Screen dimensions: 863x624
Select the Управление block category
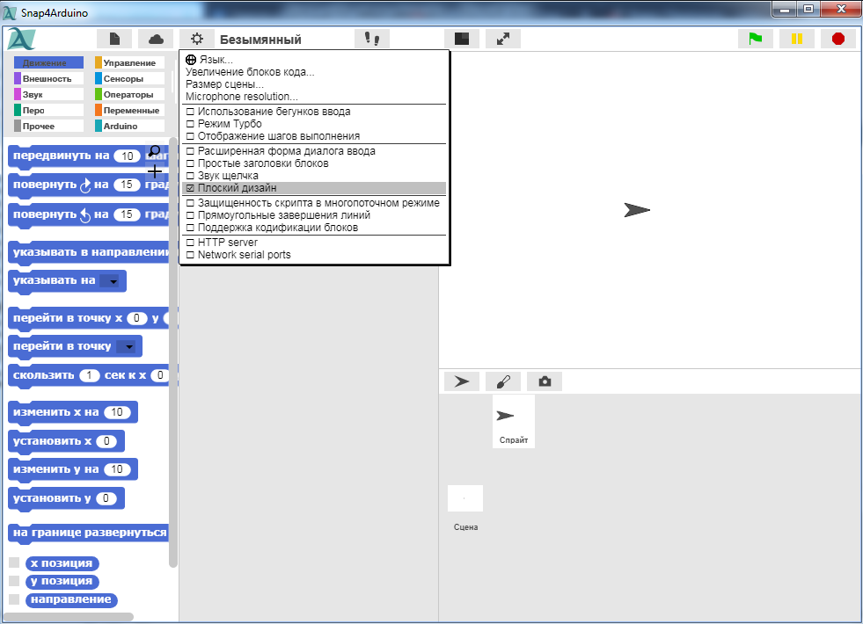pyautogui.click(x=129, y=63)
